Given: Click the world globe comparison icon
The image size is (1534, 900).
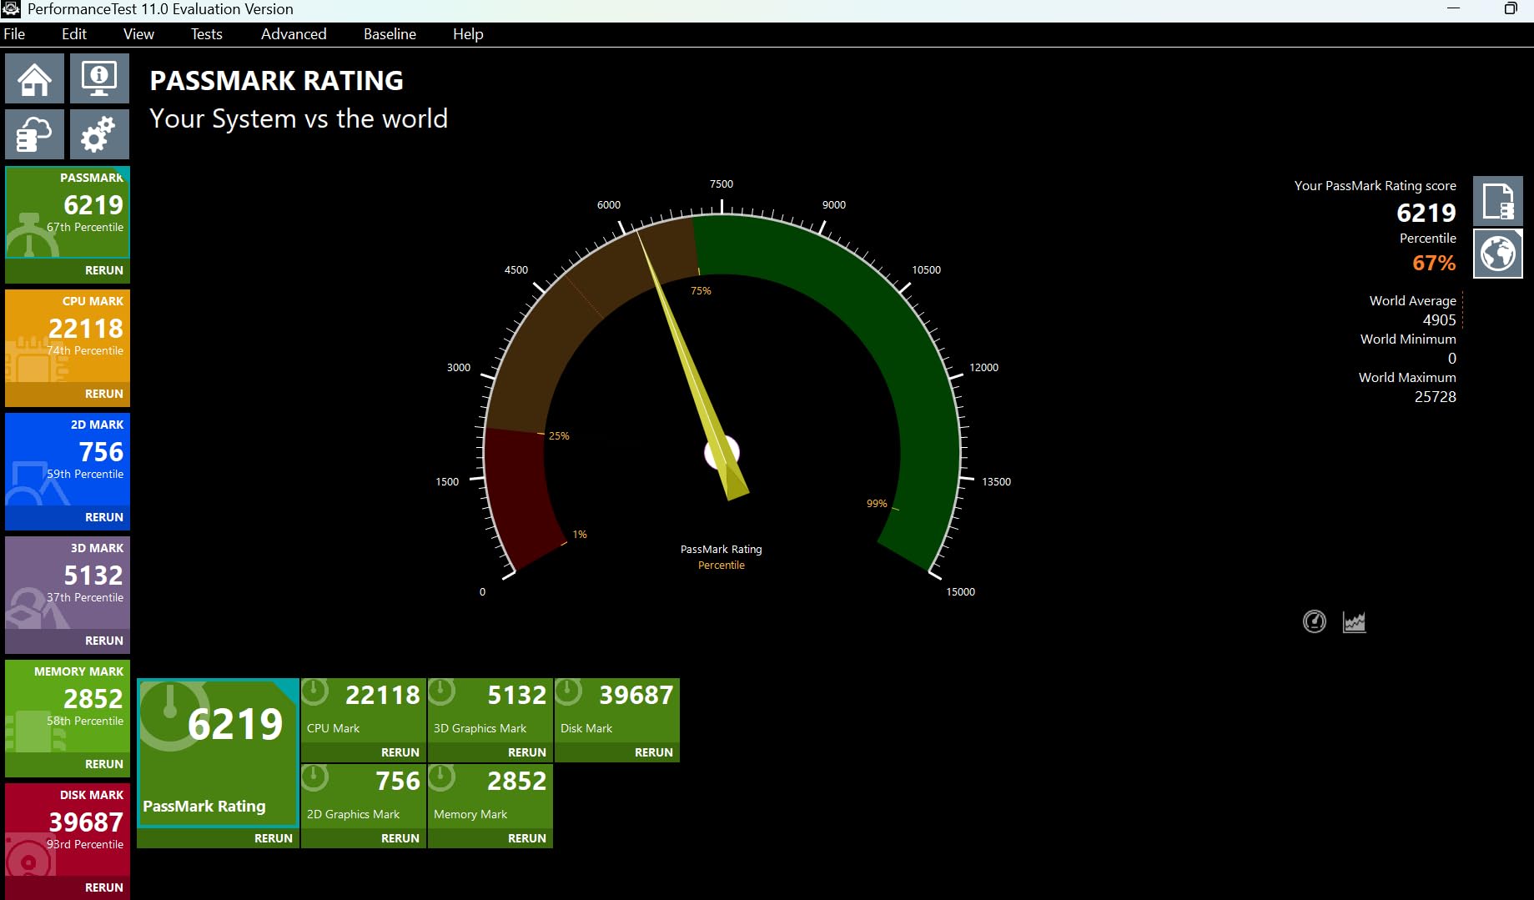Looking at the screenshot, I should coord(1497,254).
